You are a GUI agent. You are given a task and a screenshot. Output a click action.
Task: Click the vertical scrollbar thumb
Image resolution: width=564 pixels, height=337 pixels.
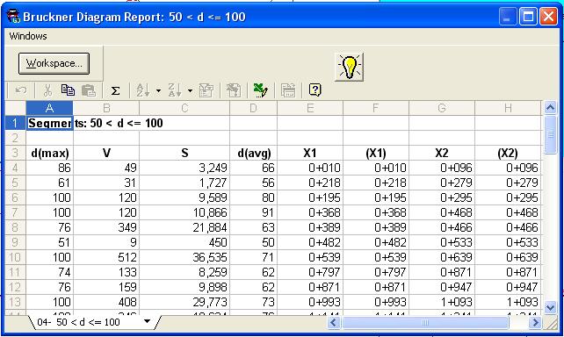pos(550,135)
